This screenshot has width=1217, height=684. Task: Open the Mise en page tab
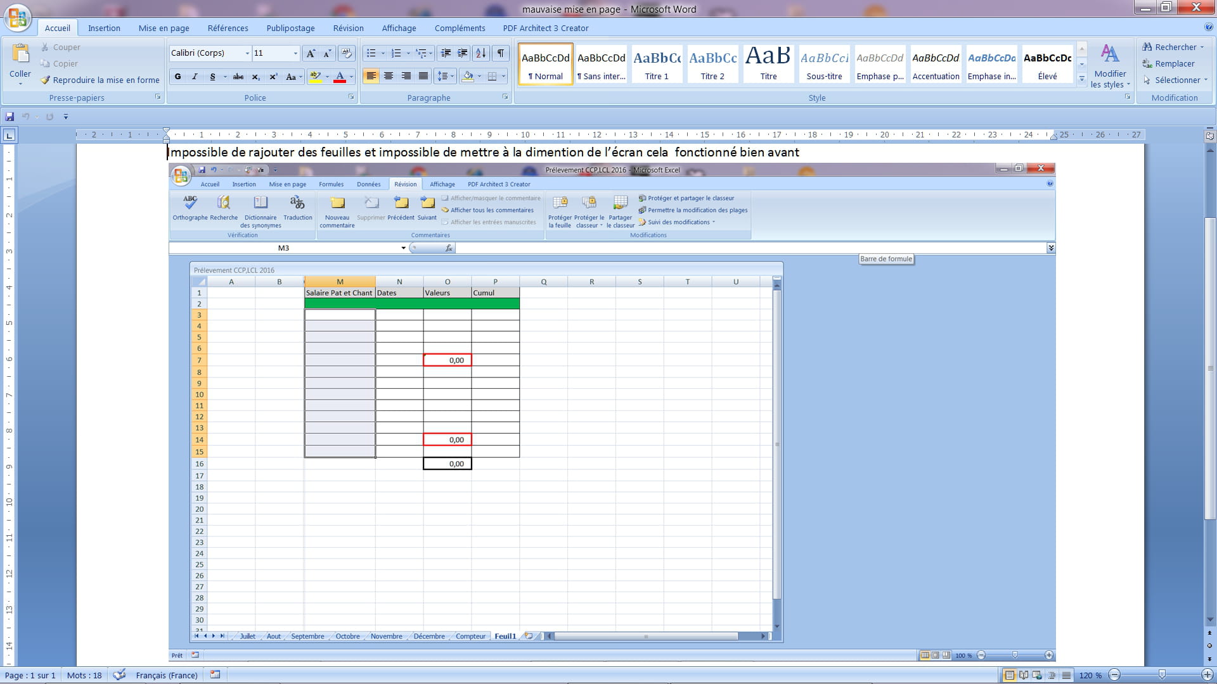coord(164,28)
